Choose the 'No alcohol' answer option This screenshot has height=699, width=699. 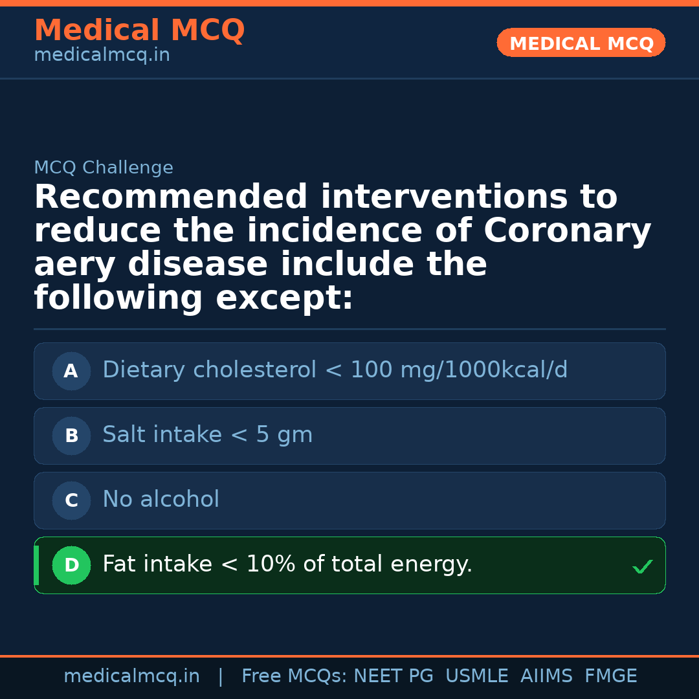(x=161, y=500)
